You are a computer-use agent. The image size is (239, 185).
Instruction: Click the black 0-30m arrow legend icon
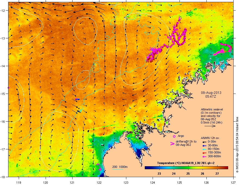(204, 142)
